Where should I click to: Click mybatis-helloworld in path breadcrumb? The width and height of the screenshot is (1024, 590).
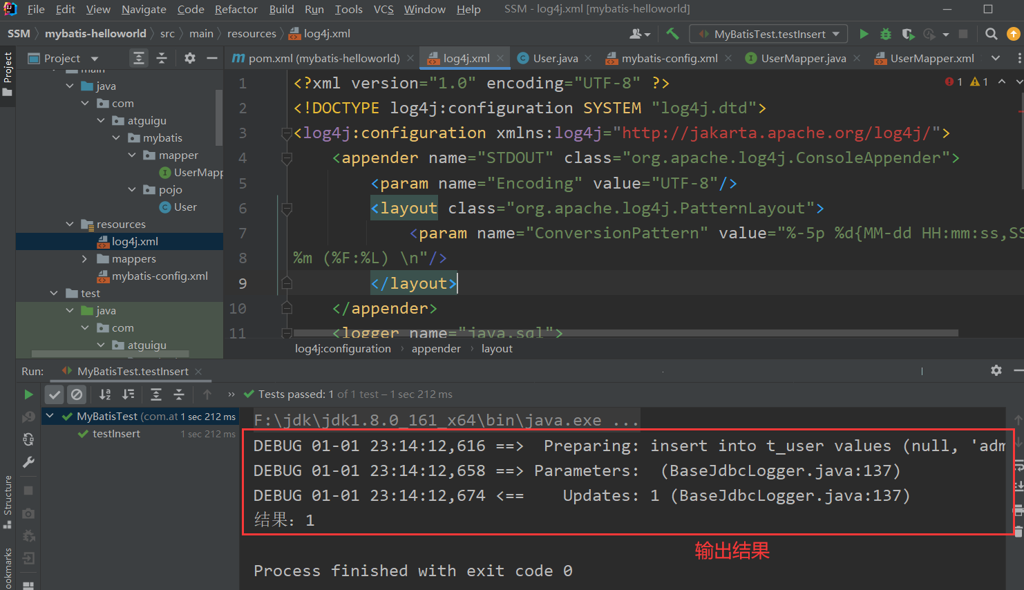point(95,33)
